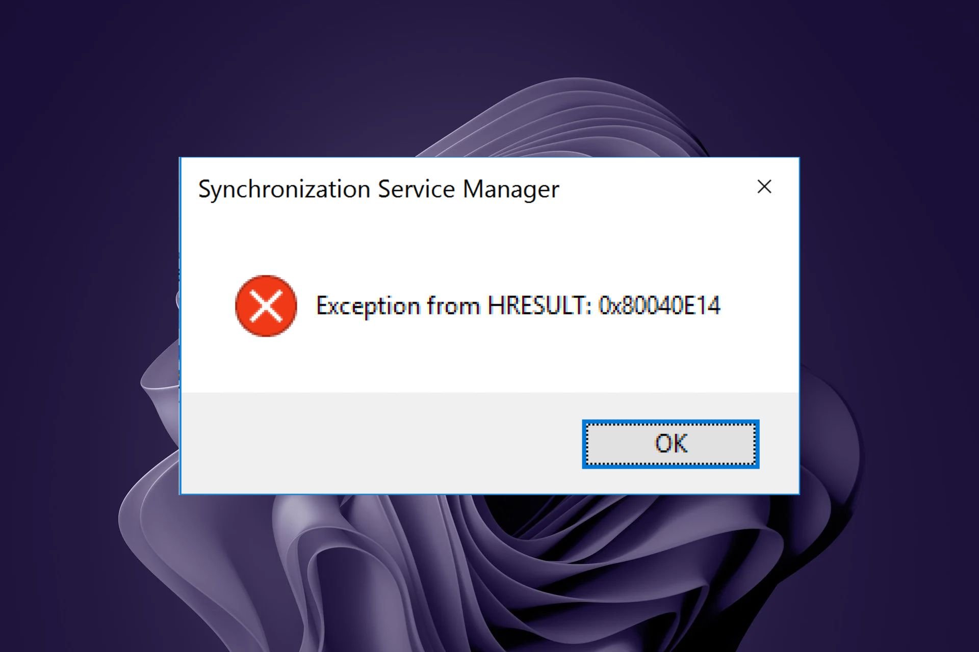
Task: Click the word HRESULT in the message
Action: point(539,306)
